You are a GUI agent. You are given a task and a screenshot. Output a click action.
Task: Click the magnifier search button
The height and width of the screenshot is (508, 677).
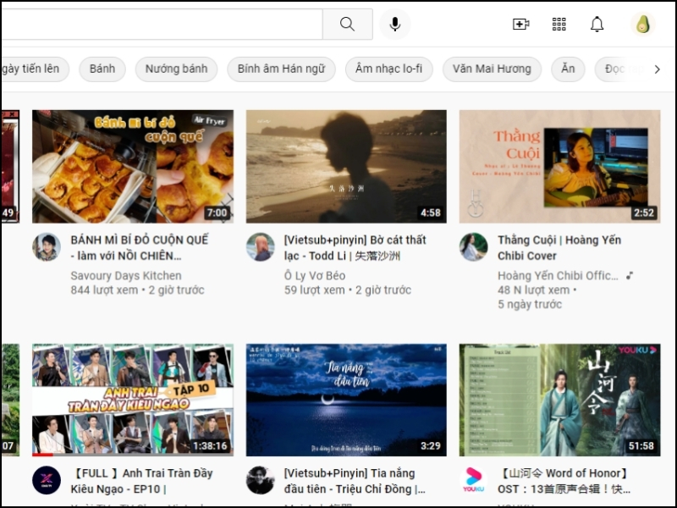(x=347, y=25)
